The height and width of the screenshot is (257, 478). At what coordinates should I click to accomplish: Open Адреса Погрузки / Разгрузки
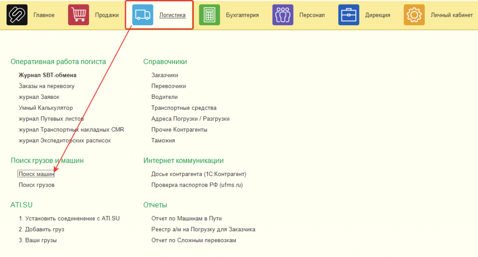190,119
